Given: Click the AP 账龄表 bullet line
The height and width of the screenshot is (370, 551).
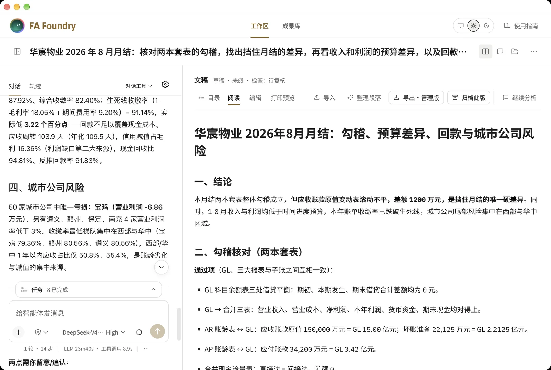Looking at the screenshot, I should (291, 349).
